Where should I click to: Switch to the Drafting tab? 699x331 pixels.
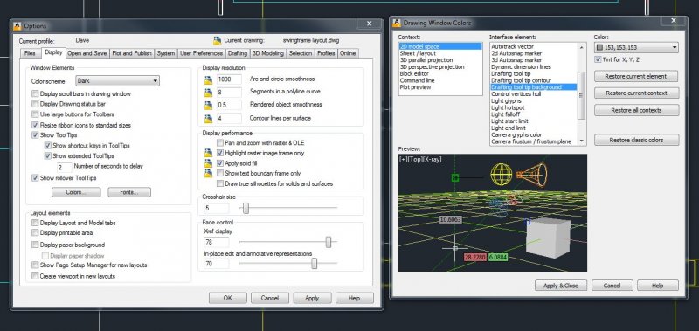click(237, 53)
